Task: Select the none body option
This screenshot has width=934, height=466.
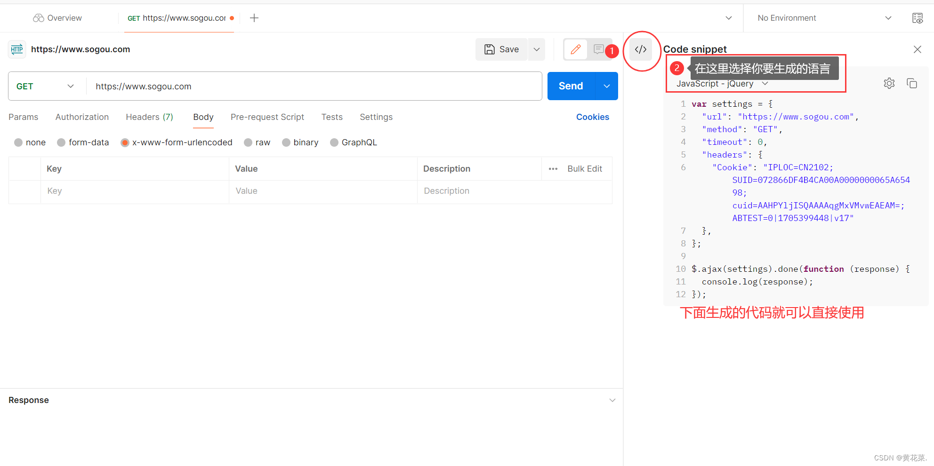Action: click(18, 142)
